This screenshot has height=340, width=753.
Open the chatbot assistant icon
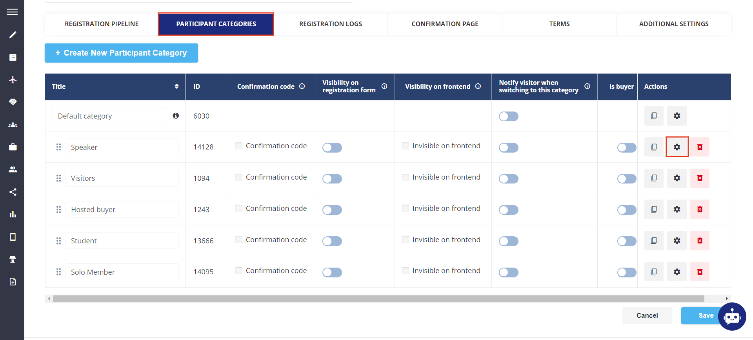pyautogui.click(x=732, y=317)
